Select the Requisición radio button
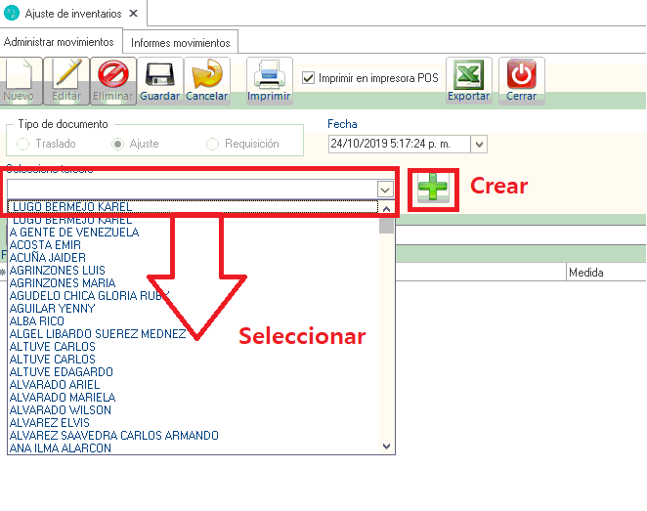Image resolution: width=647 pixels, height=511 pixels. point(213,144)
